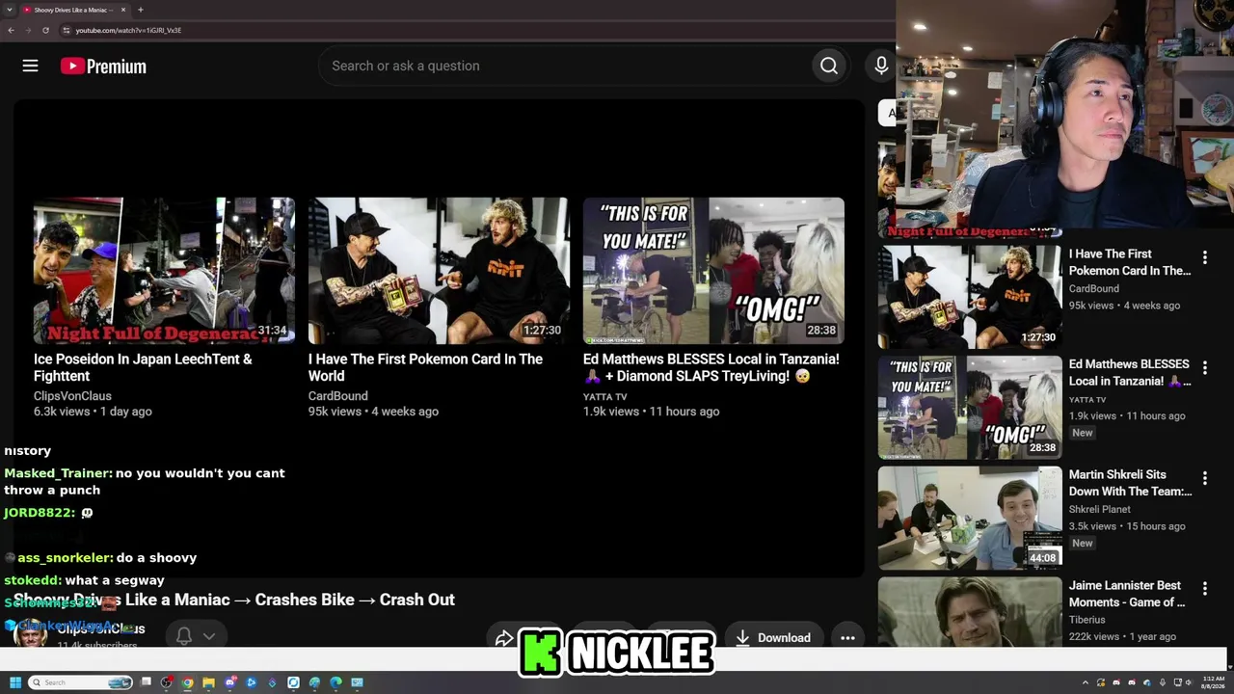Screen dimensions: 1234x694
Task: Open more options for Jaime Lannister video
Action: tap(1204, 588)
